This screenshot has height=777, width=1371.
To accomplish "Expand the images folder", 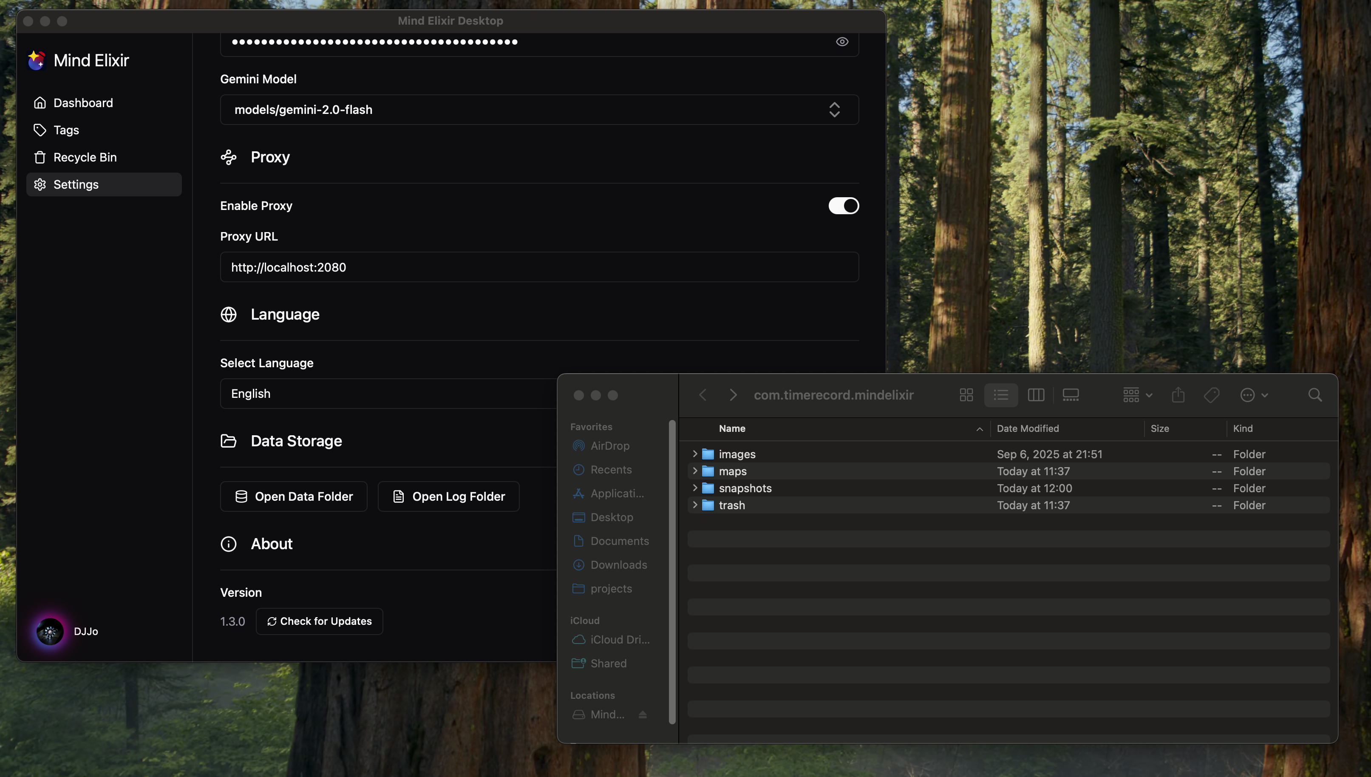I will pos(694,454).
